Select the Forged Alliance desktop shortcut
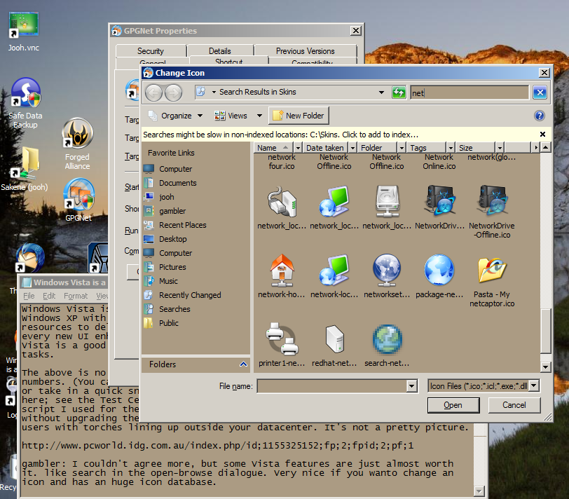Screen dimensions: 569x499 [77, 144]
